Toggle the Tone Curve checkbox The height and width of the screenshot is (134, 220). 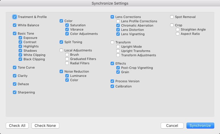tap(15, 67)
